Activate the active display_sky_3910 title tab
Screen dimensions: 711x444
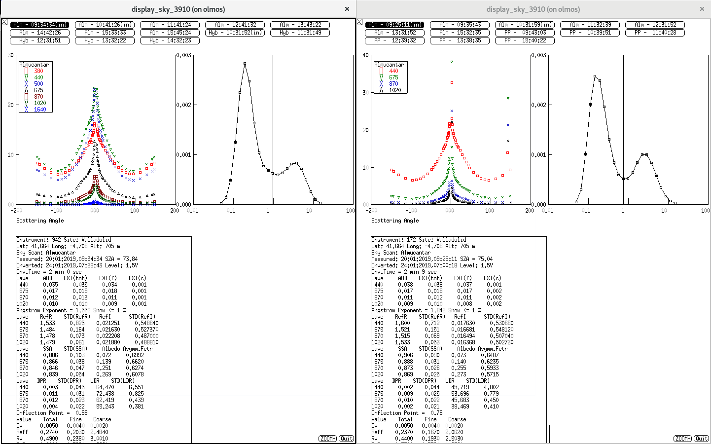pyautogui.click(x=178, y=9)
